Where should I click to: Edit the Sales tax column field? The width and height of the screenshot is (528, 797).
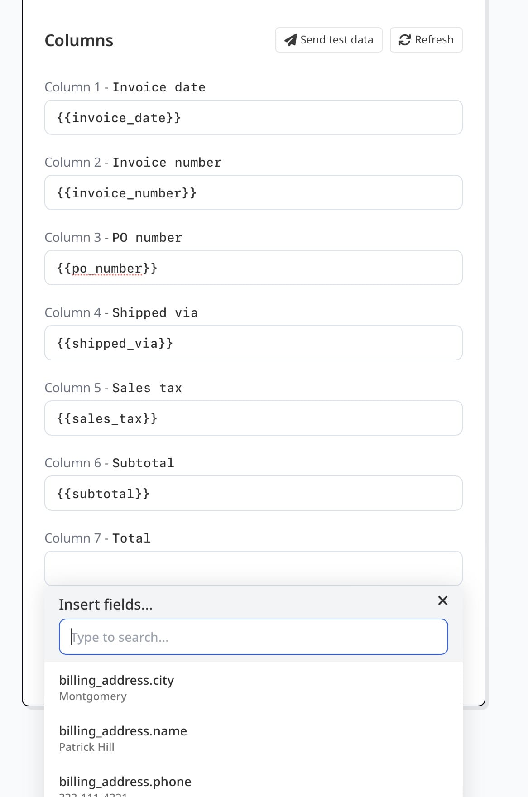click(253, 418)
